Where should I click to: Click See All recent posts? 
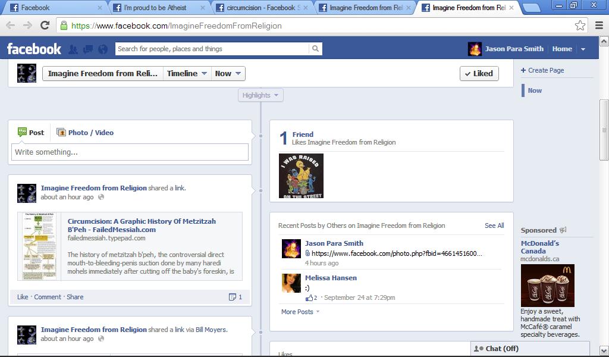coord(494,226)
